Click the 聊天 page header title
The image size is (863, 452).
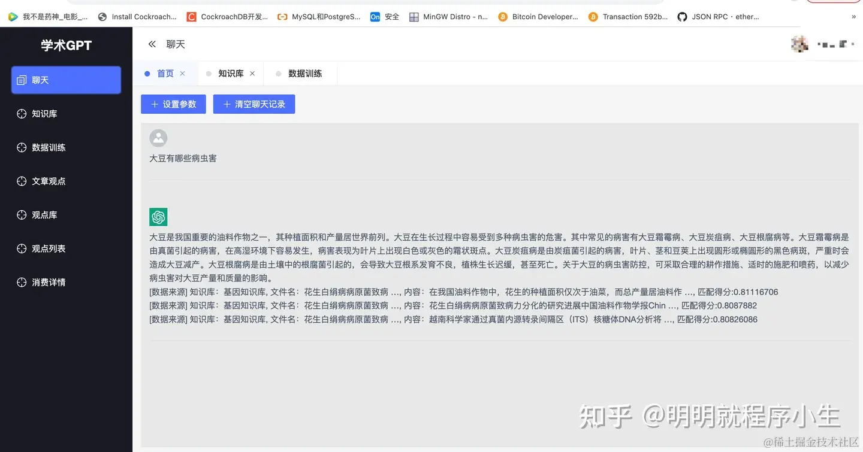click(176, 44)
